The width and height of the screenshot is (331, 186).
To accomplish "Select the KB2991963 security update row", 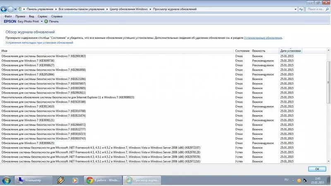I will [163, 56].
